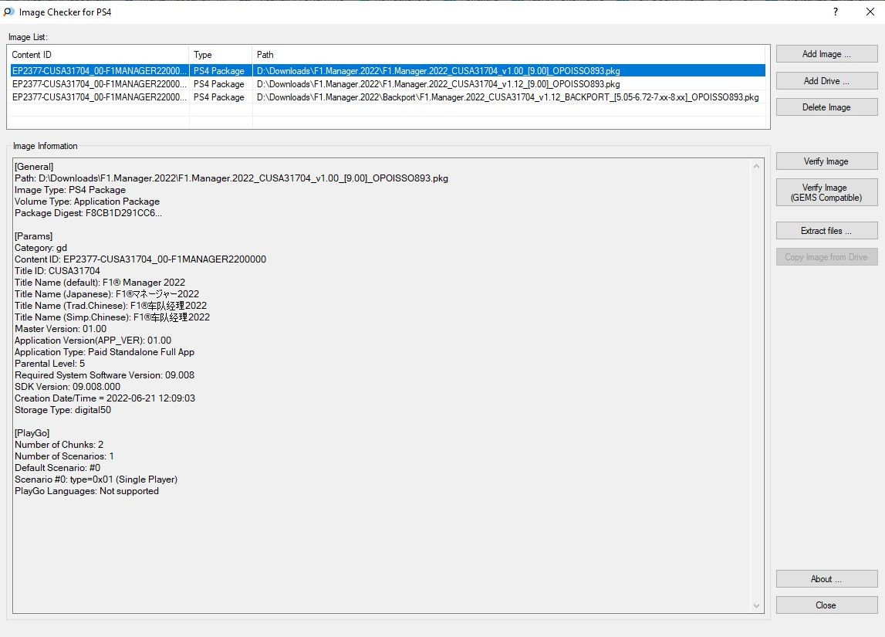Click the Parental Level: 5 line
The height and width of the screenshot is (637, 885).
49,364
